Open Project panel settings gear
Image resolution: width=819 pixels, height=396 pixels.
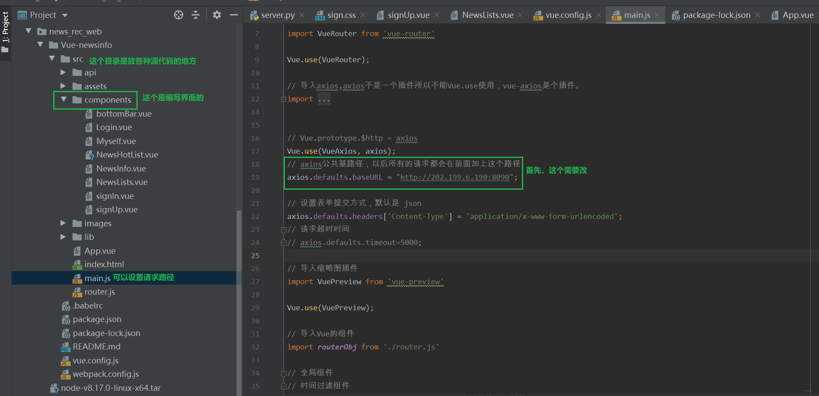point(217,15)
